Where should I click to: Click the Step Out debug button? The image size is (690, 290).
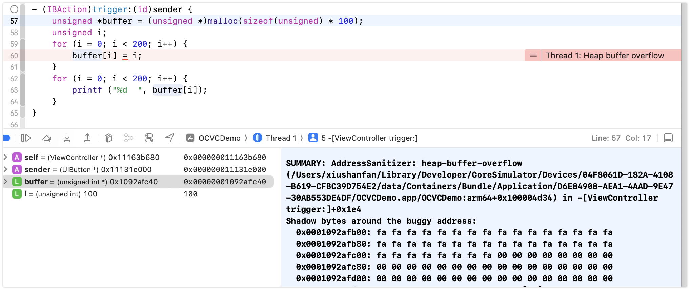tap(87, 138)
